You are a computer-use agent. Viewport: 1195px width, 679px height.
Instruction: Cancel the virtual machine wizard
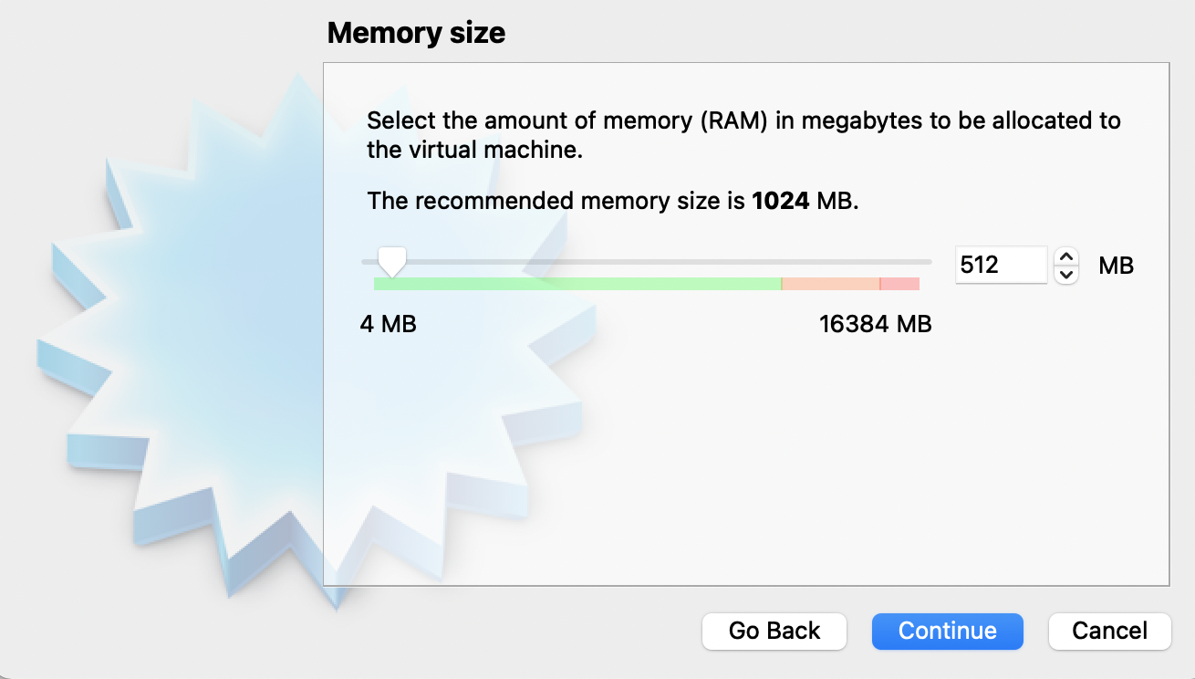pyautogui.click(x=1109, y=631)
